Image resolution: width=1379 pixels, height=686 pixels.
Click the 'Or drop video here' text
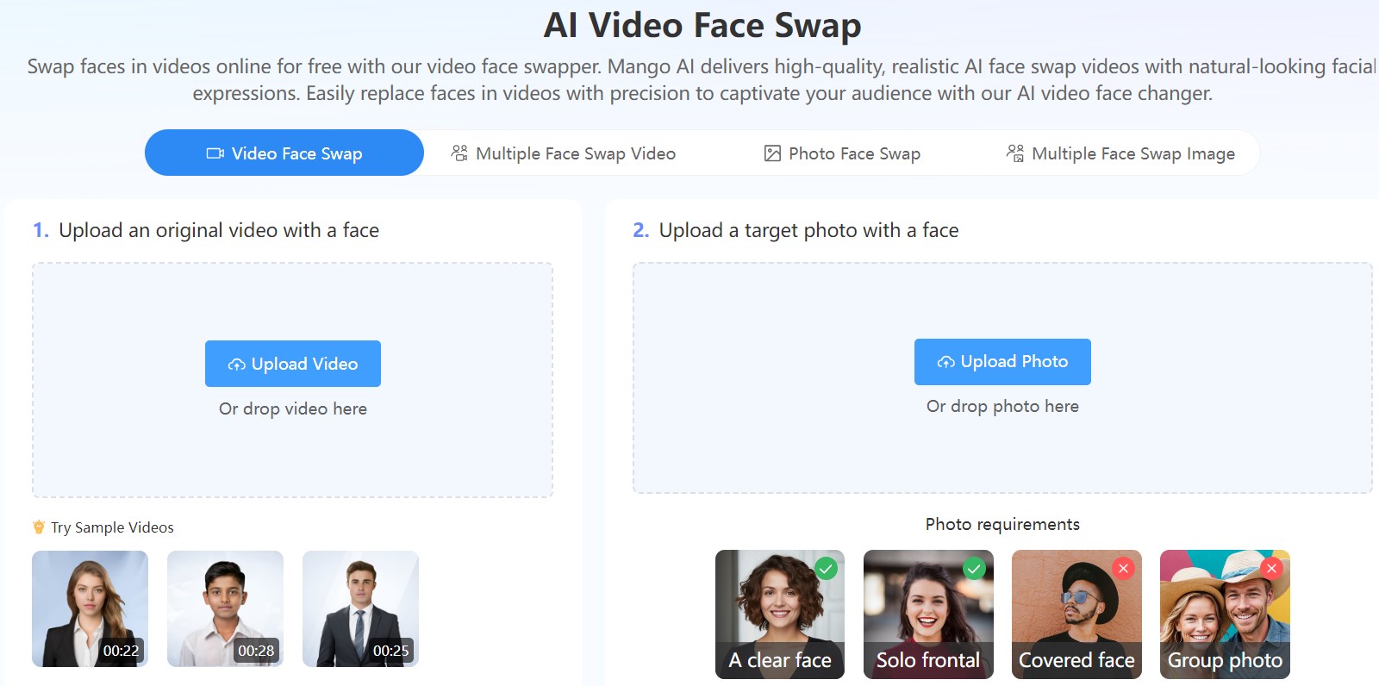(x=293, y=408)
